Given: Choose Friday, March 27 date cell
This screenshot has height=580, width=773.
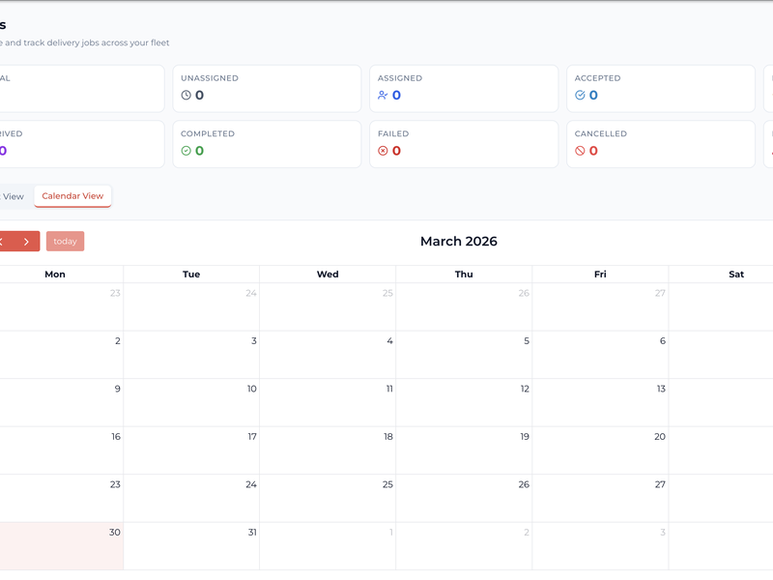Looking at the screenshot, I should coord(600,498).
